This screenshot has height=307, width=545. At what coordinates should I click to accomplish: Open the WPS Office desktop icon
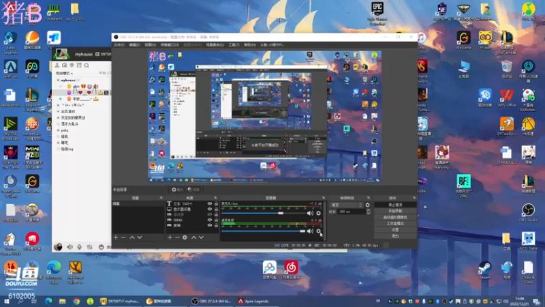coord(507,98)
